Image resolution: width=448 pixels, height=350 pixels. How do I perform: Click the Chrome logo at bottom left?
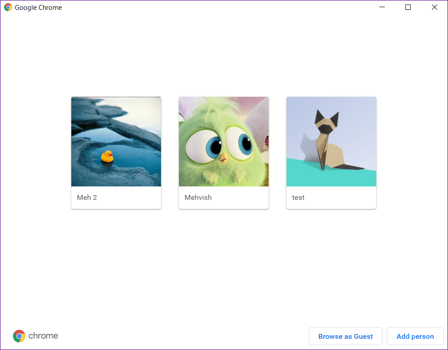[35, 336]
